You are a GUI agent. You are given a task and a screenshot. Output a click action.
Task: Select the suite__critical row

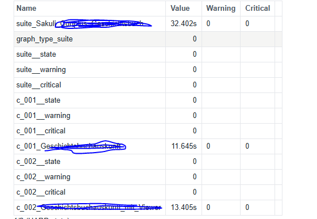pyautogui.click(x=148, y=85)
